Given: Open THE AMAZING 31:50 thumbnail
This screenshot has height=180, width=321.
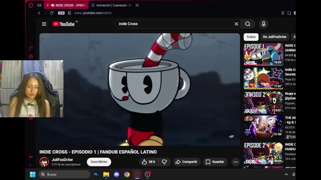Looking at the screenshot, I should pos(264,126).
